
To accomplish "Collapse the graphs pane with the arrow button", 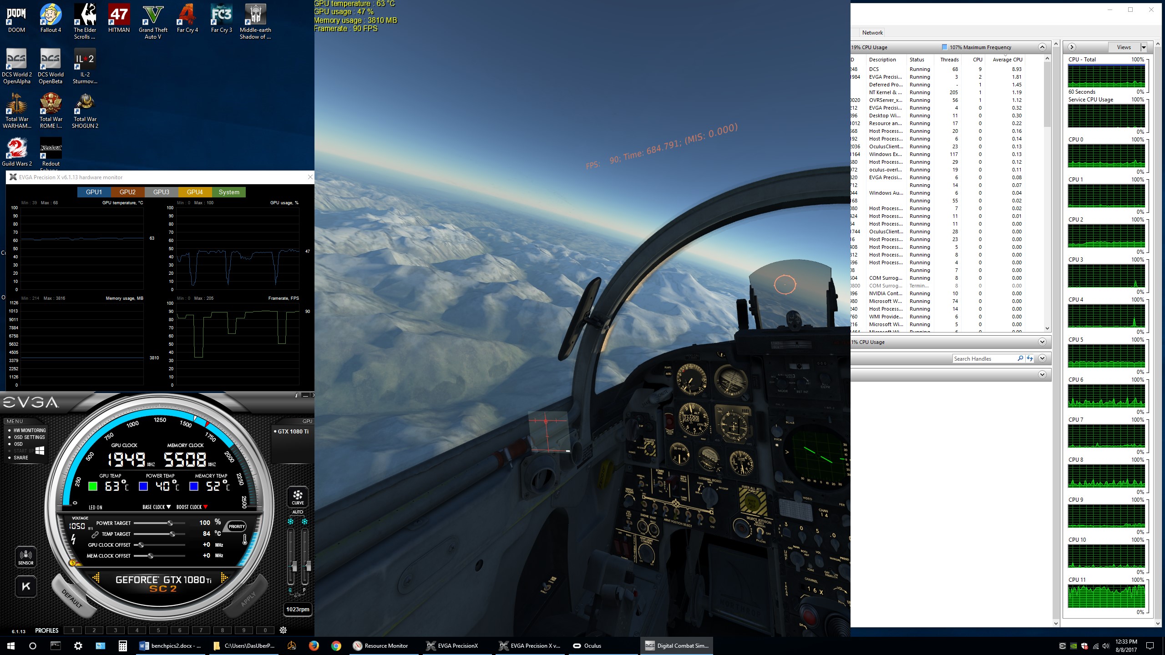I will [1072, 47].
